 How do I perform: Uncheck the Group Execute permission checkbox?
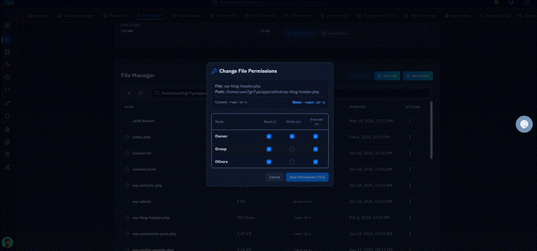click(x=315, y=149)
